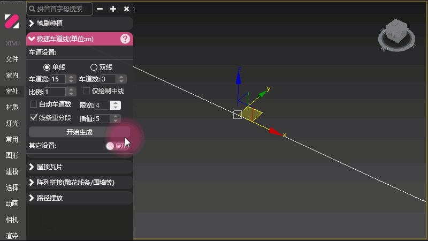Click the red X axis arrow of gizmo
Viewport: 428px width, 241px height.
275,132
